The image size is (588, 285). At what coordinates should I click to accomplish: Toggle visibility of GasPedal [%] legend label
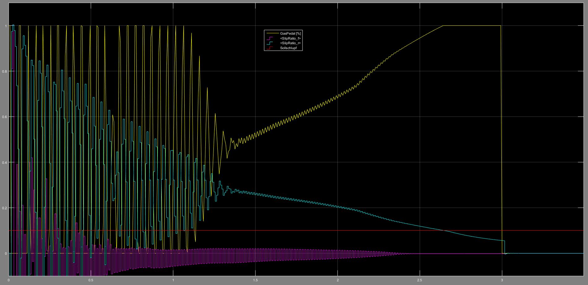pyautogui.click(x=290, y=33)
